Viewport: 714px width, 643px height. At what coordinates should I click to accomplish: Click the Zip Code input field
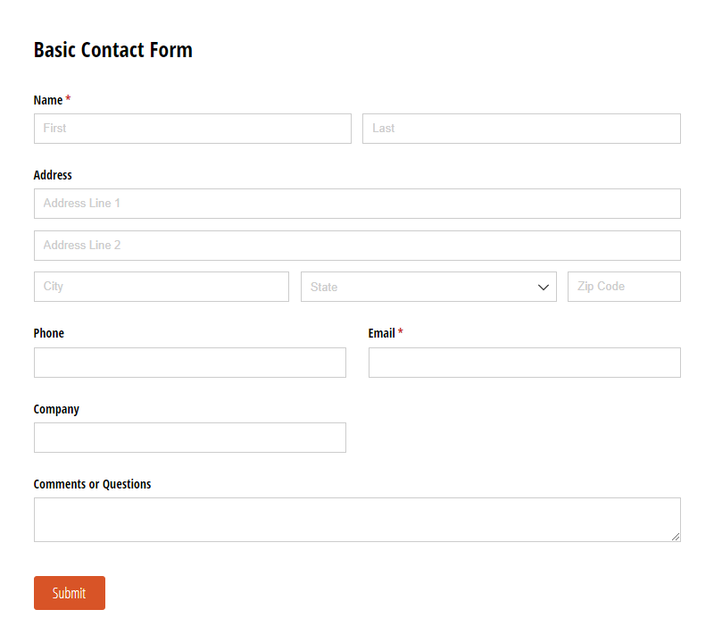coord(624,287)
